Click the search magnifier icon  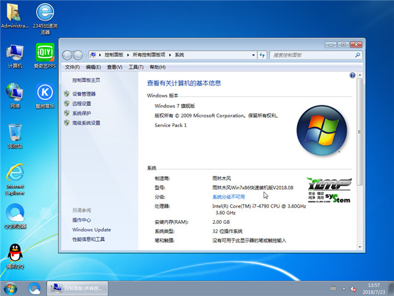358,55
